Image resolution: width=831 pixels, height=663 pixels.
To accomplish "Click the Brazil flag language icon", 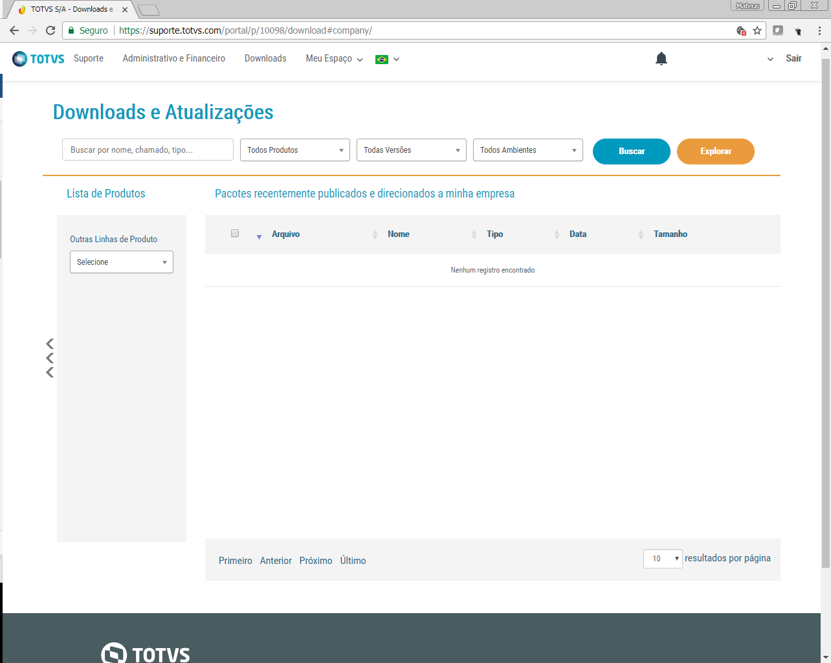I will pos(382,60).
